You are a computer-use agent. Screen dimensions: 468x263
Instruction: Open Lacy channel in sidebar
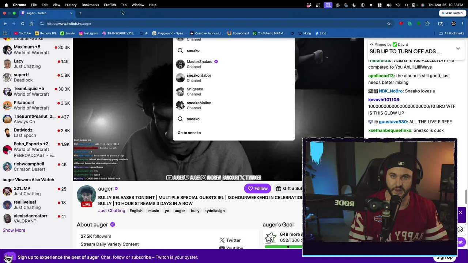tap(36, 64)
